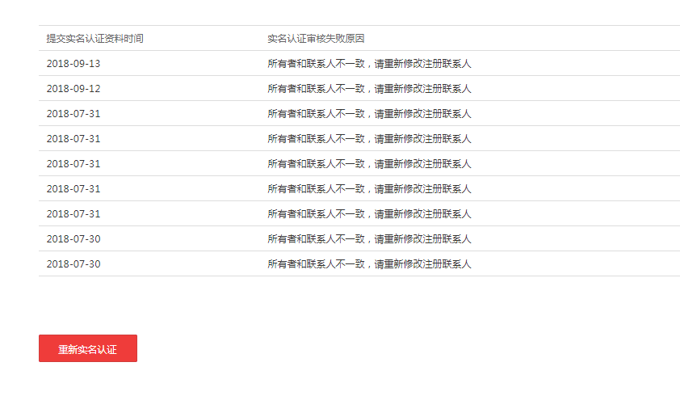Image resolution: width=680 pixels, height=396 pixels.
Task: Select the third 2018-07-31 date entry
Action: pos(73,164)
